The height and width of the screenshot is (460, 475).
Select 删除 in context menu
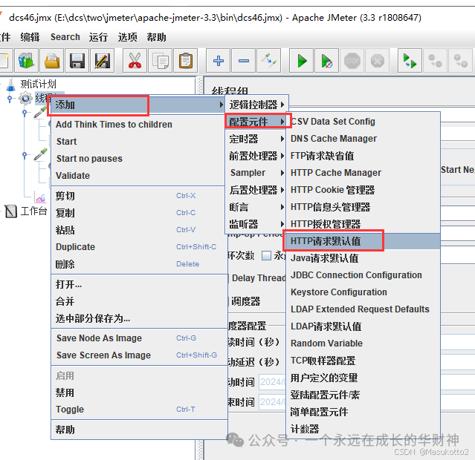tap(139, 264)
